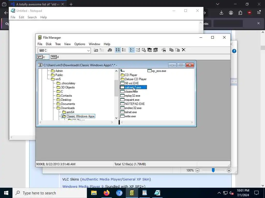Select the Downloads folder in the tree

[65, 108]
